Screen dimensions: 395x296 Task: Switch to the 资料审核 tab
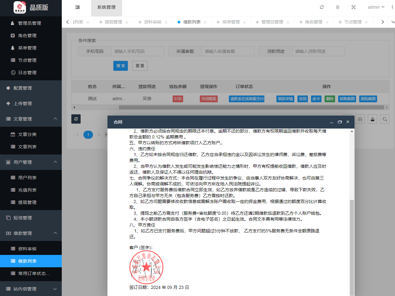153,22
